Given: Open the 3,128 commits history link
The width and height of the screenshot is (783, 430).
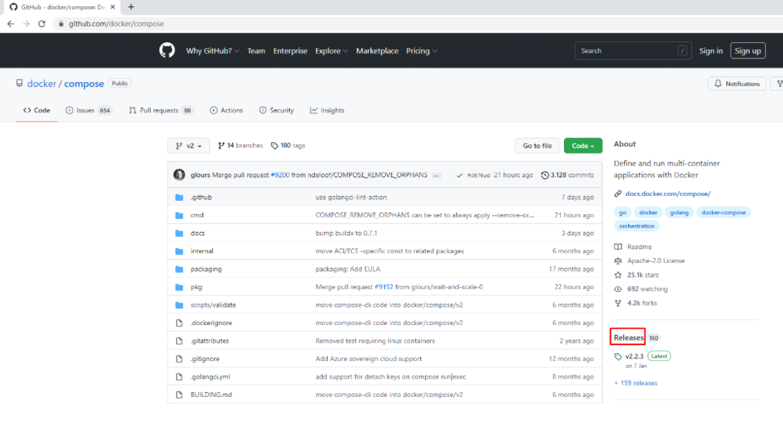Looking at the screenshot, I should point(568,175).
